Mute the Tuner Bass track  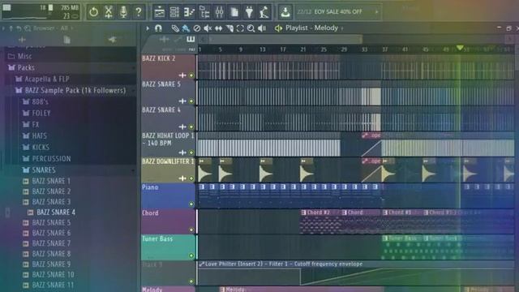click(191, 255)
